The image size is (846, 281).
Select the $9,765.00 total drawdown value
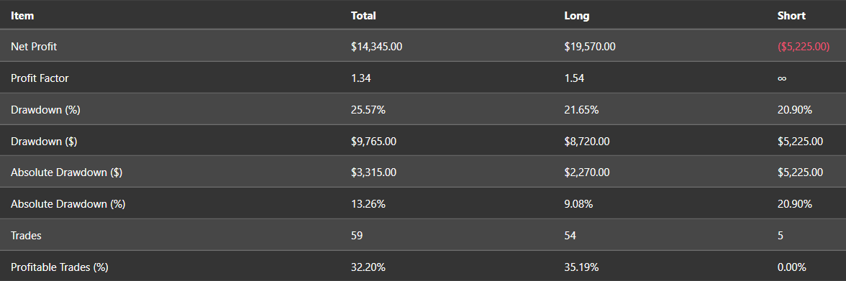click(x=374, y=142)
